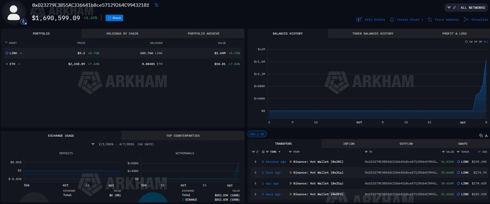Click the chain link icon beside ALL NETWORKS

pos(454,7)
